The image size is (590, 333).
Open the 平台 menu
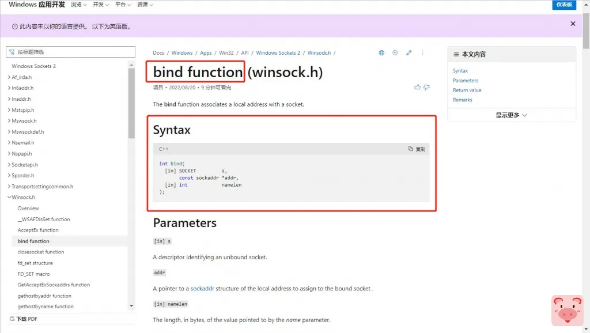point(123,5)
